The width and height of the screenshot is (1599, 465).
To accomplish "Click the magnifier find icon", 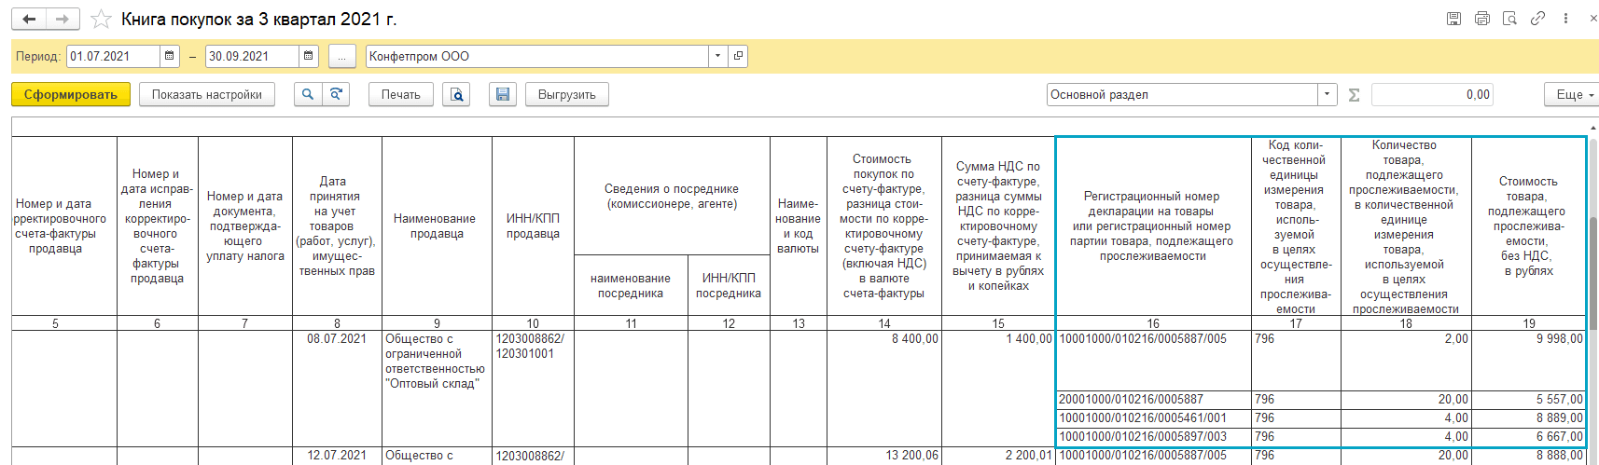I will (308, 94).
